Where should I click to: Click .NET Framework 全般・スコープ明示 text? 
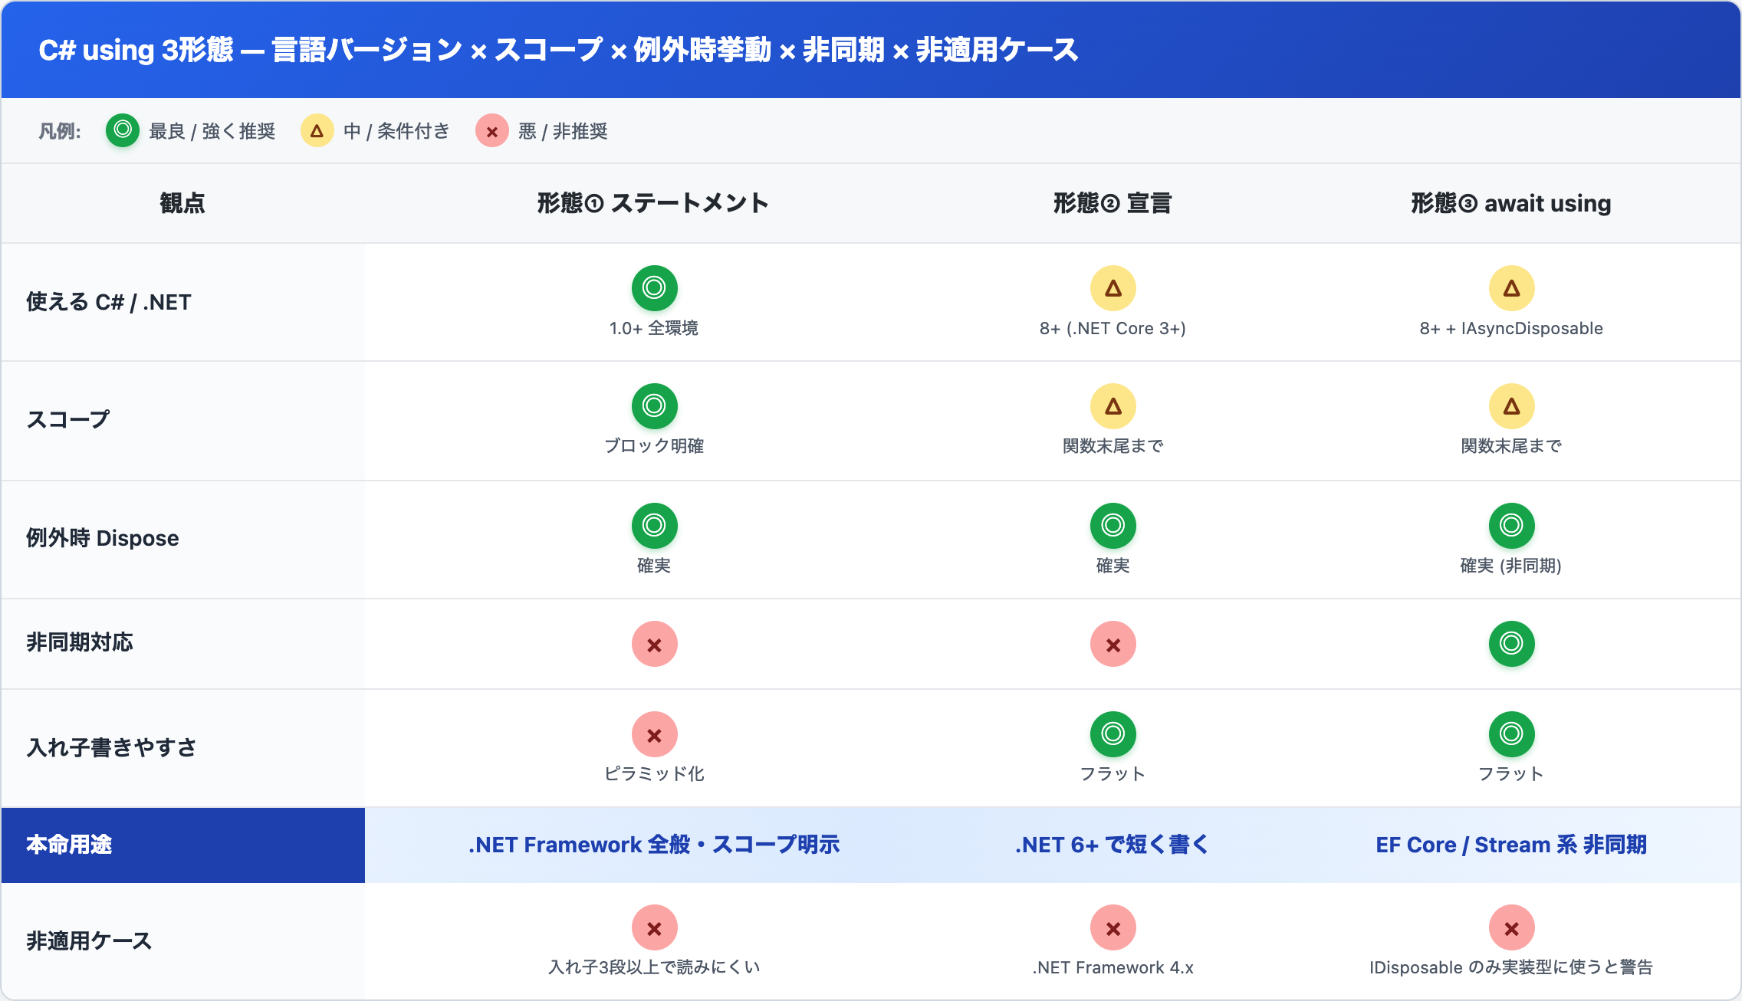[x=654, y=844]
